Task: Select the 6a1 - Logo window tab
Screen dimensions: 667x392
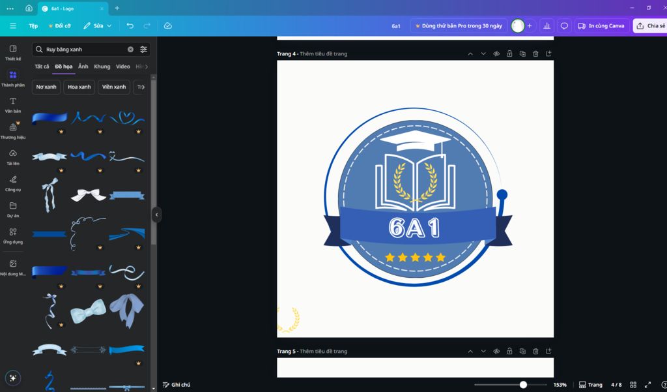Action: click(x=73, y=8)
